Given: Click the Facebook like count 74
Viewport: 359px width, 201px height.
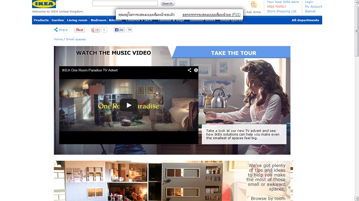Looking at the screenshot, I should click(129, 30).
